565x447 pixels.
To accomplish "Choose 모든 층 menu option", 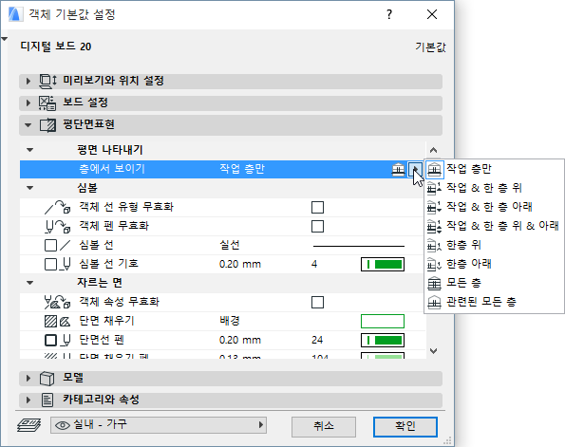I will point(495,283).
